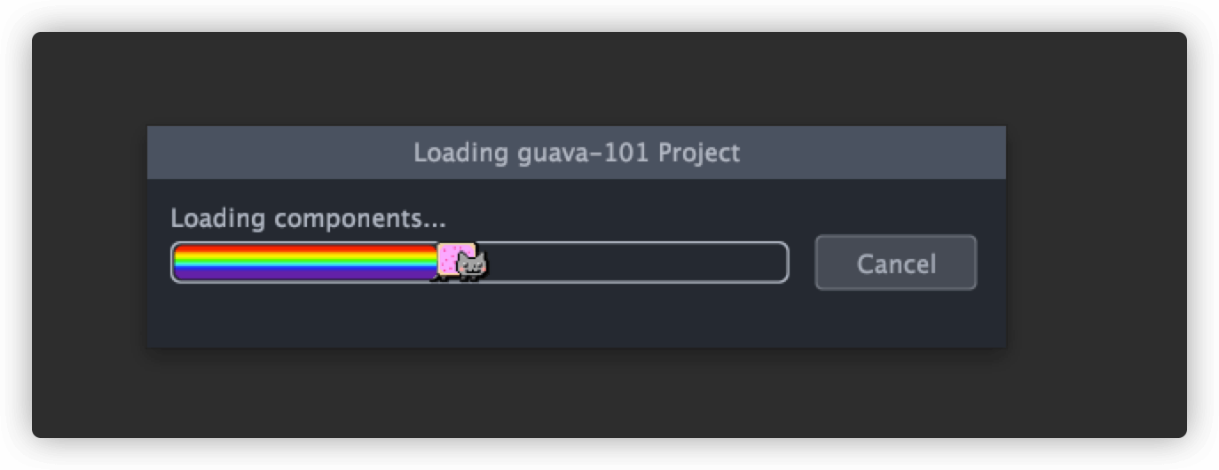The image size is (1219, 470).
Task: Click the left rounded end of progress bar
Action: pos(176,262)
